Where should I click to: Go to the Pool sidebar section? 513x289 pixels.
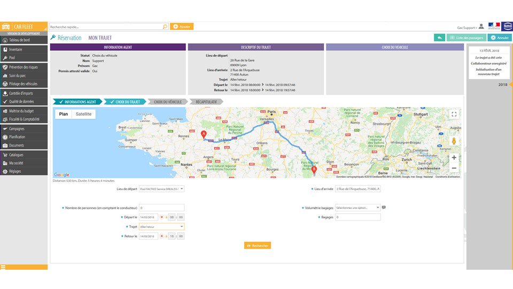(24, 58)
